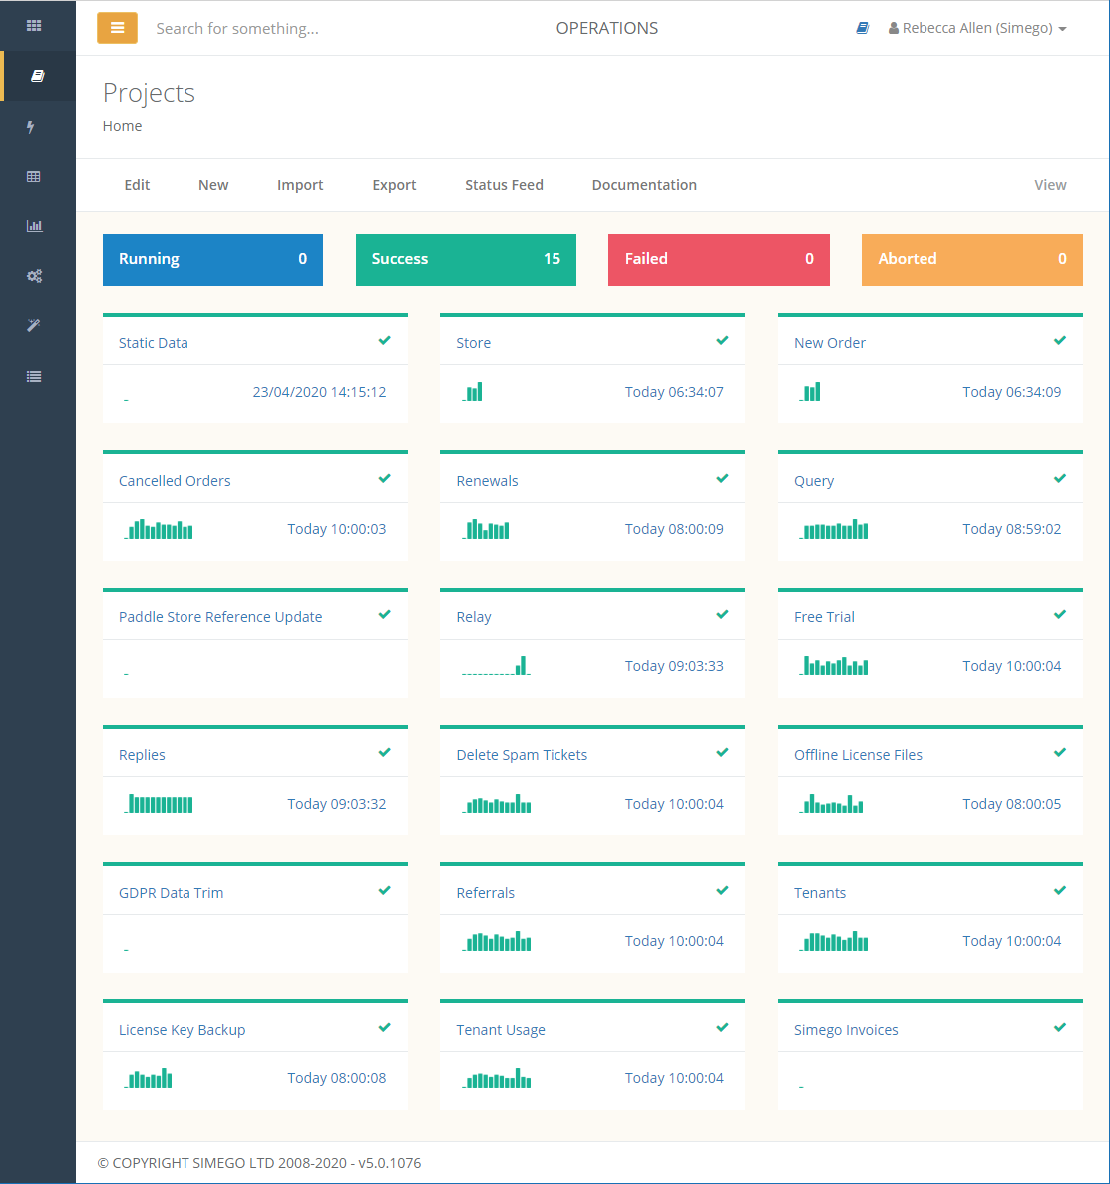The width and height of the screenshot is (1110, 1184).
Task: Click the checkmark on the Store project card
Action: tap(721, 339)
